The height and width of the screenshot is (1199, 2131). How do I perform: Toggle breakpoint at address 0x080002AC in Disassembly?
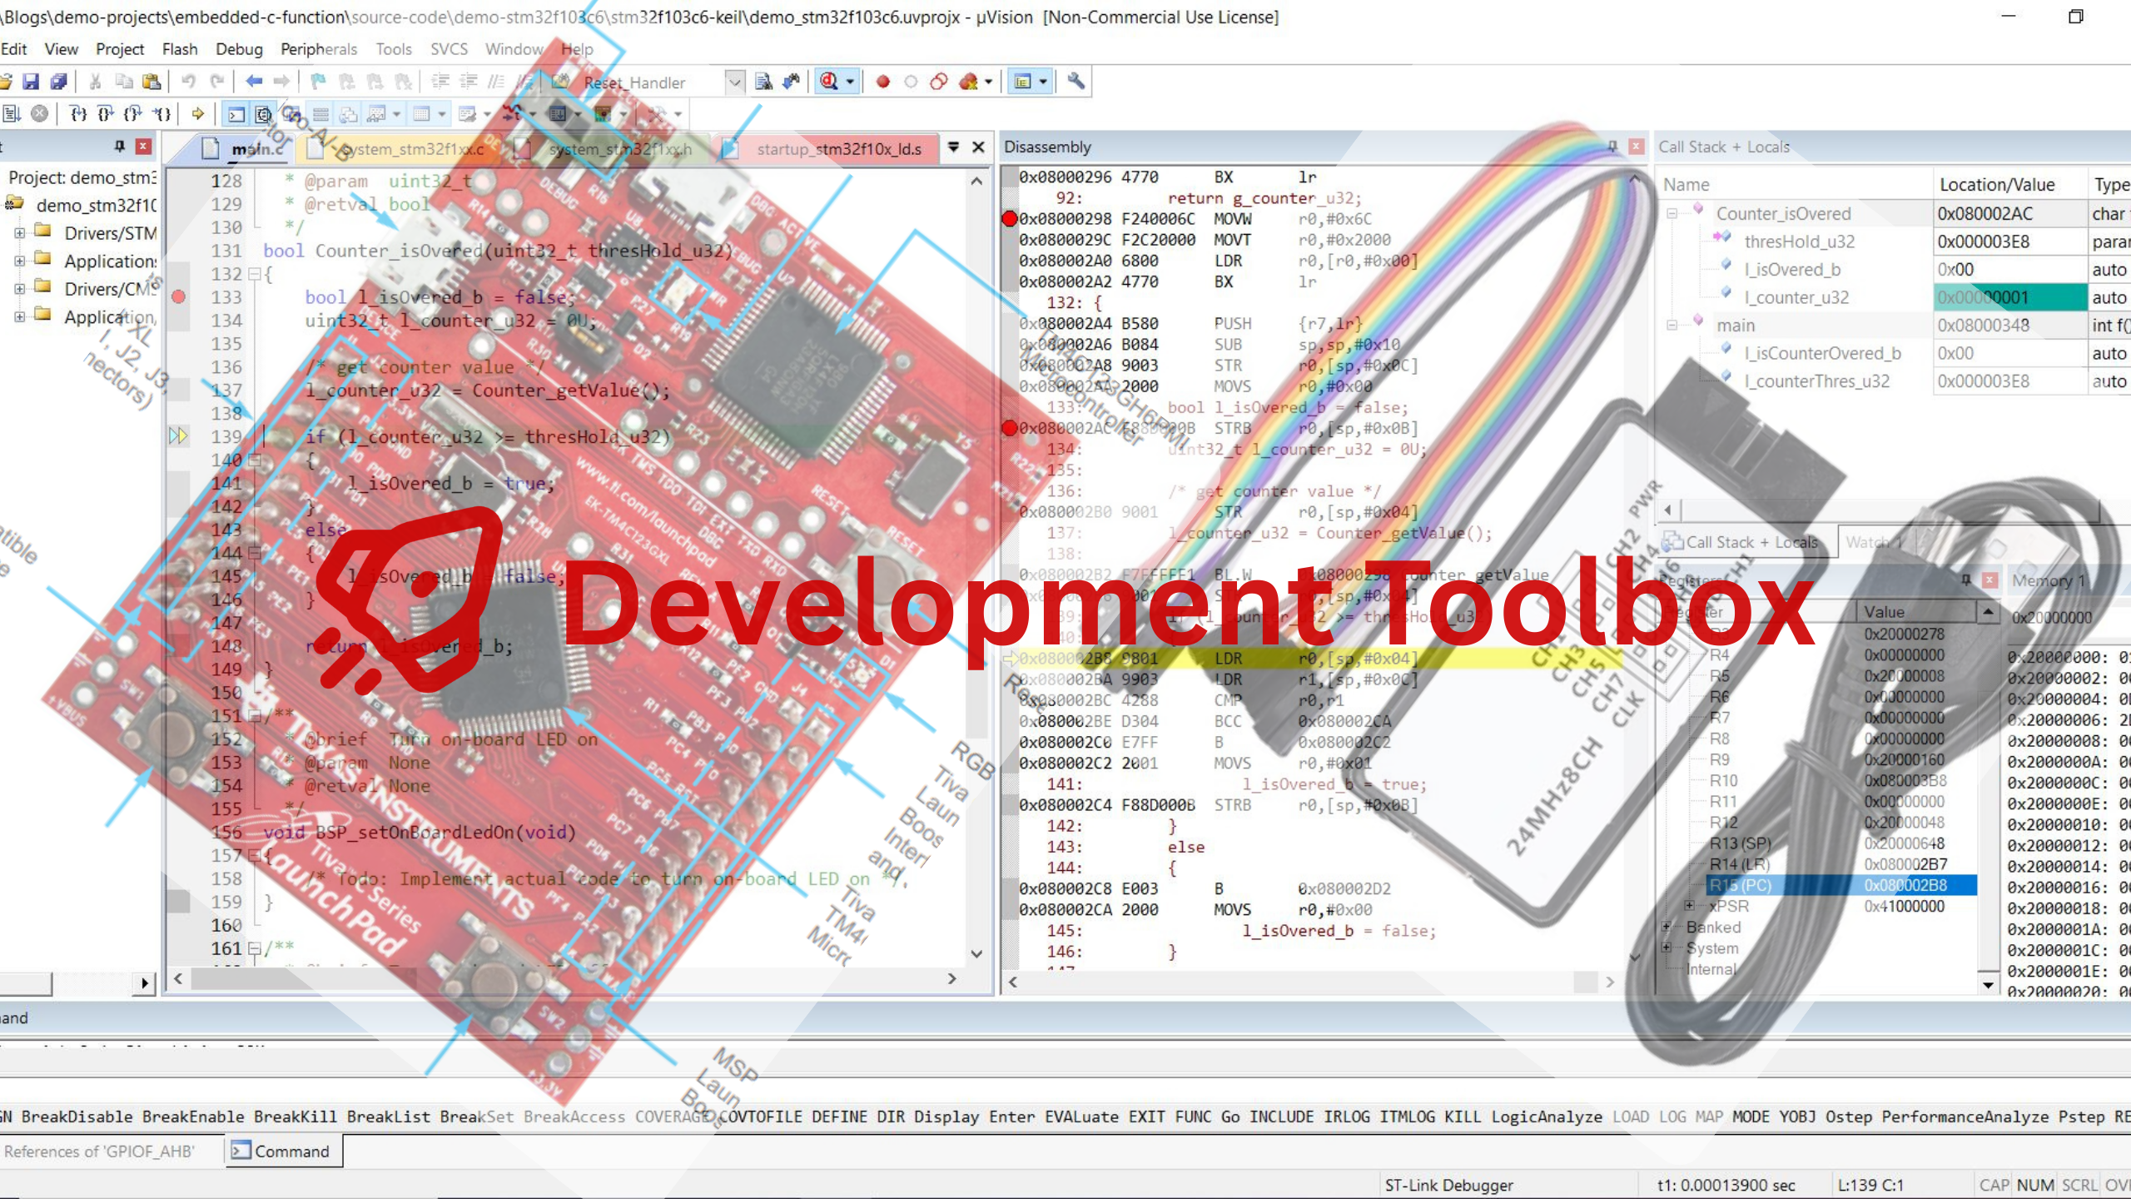[1010, 428]
